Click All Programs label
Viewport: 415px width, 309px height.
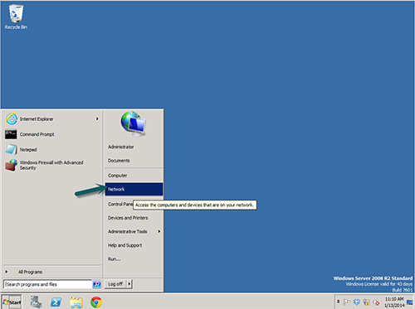pyautogui.click(x=30, y=272)
